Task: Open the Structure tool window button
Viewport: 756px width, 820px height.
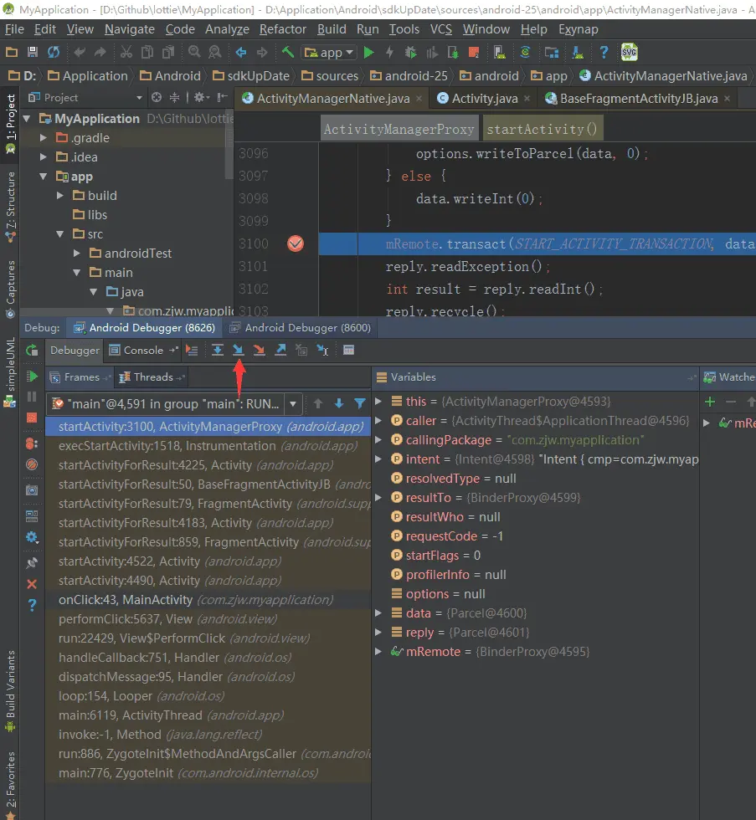Action: 10,206
